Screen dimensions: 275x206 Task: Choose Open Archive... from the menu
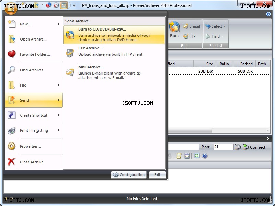click(x=34, y=39)
